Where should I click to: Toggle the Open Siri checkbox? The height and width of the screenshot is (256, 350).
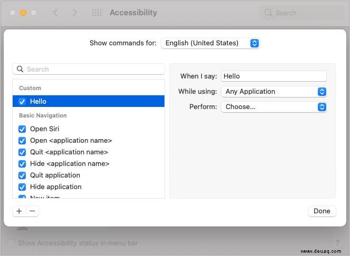click(x=22, y=129)
